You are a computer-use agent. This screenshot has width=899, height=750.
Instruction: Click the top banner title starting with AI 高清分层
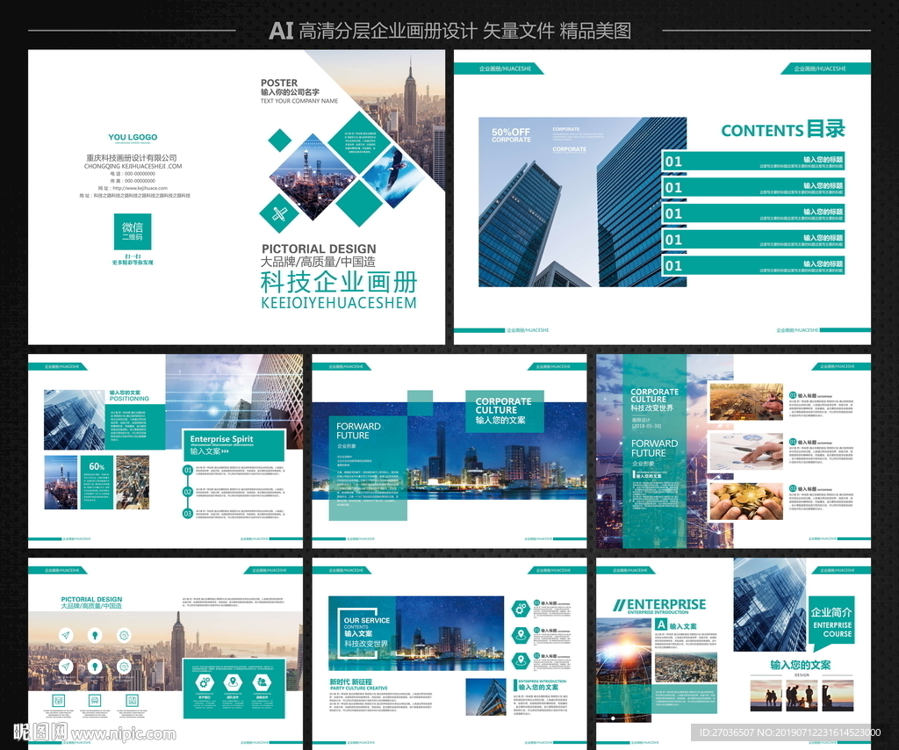450,31
